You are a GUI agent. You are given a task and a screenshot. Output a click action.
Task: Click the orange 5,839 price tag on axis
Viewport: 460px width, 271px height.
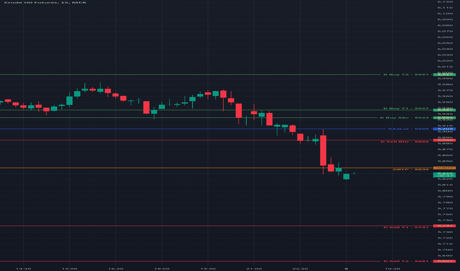(444, 168)
